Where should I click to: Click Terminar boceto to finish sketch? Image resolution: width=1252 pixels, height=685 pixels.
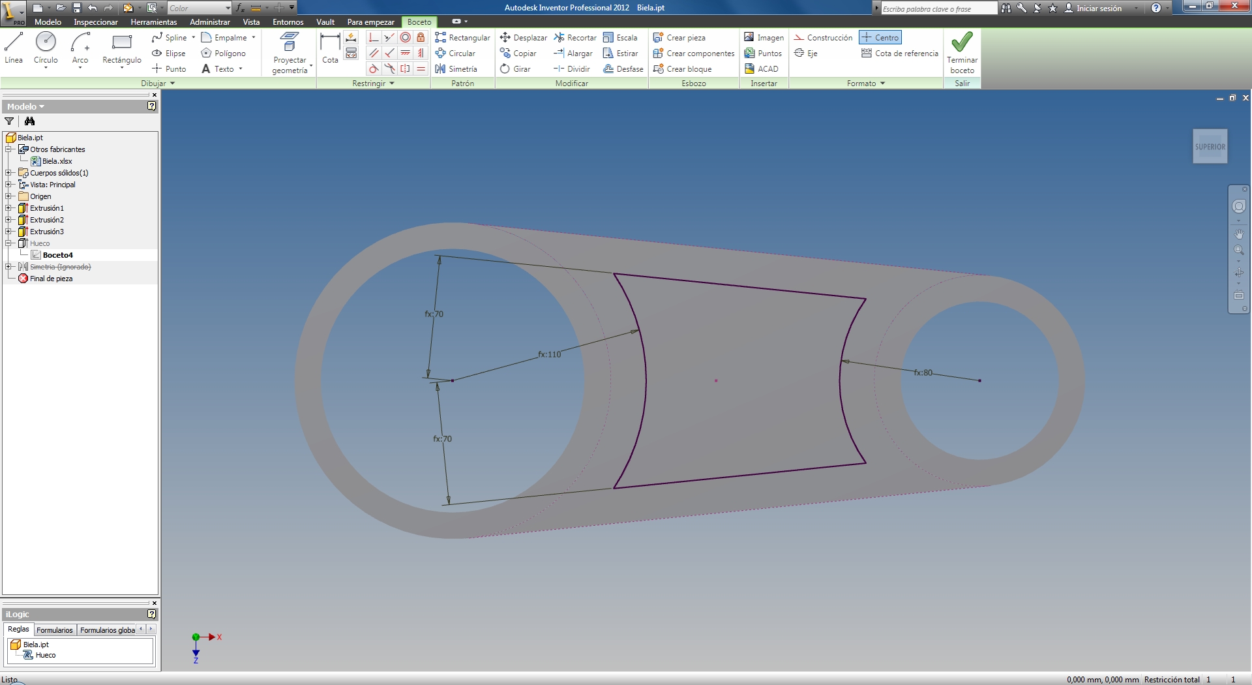962,53
